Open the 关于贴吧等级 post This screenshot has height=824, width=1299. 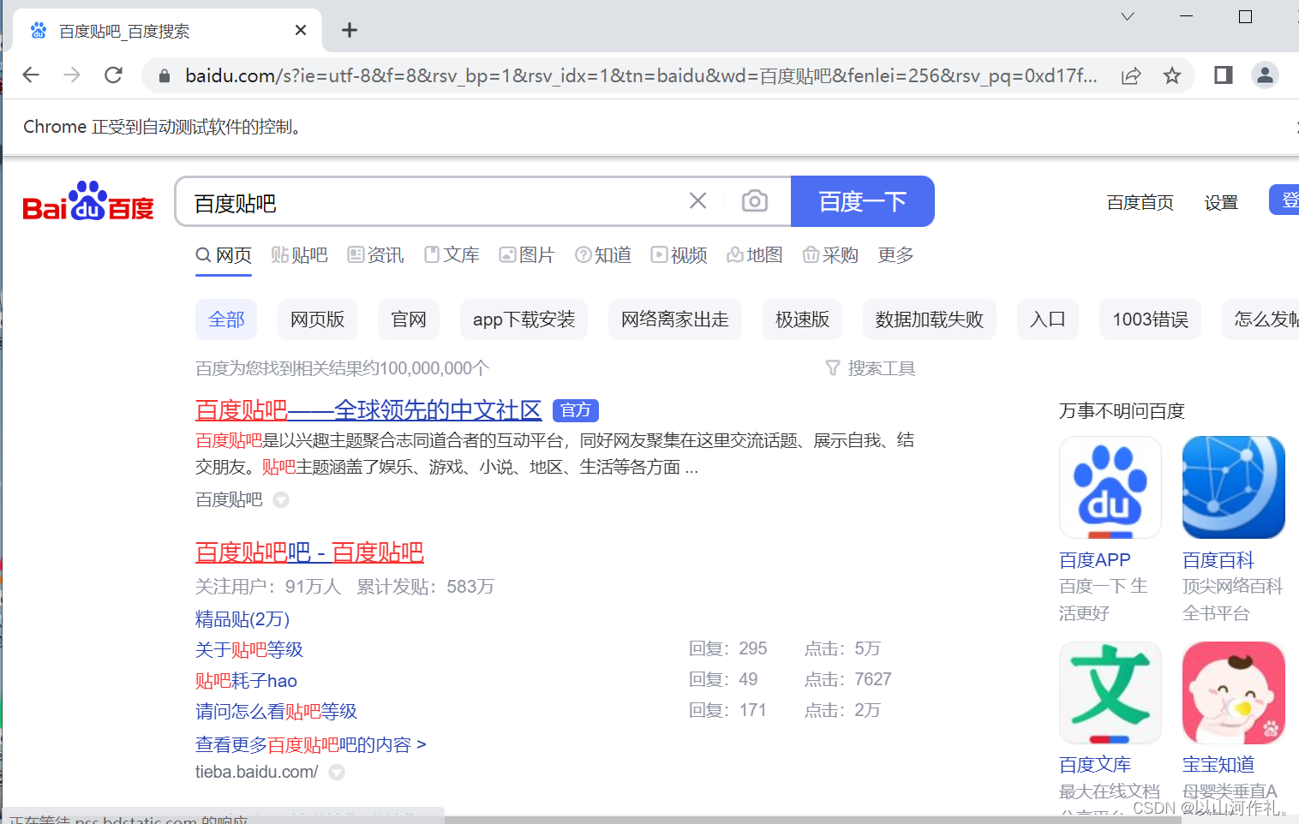coord(249,650)
